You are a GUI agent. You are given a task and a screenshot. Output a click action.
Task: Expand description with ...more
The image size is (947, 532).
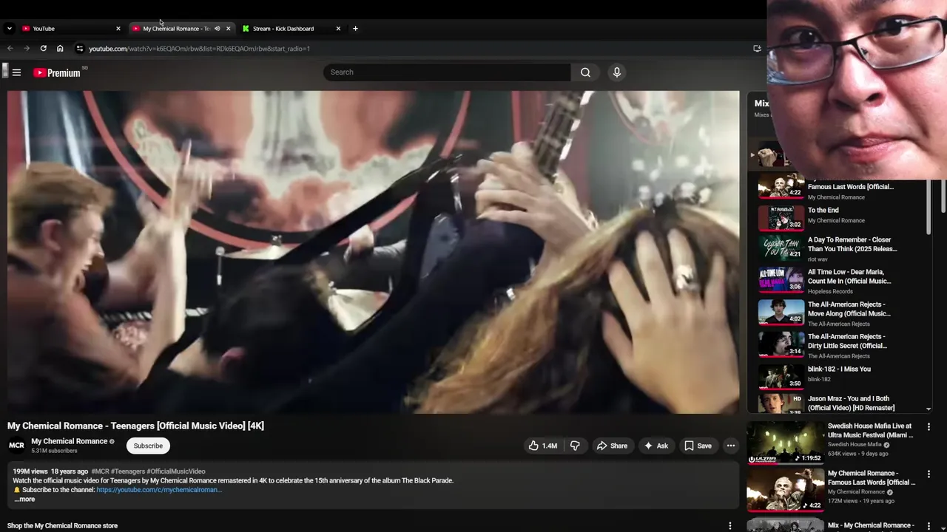24,499
